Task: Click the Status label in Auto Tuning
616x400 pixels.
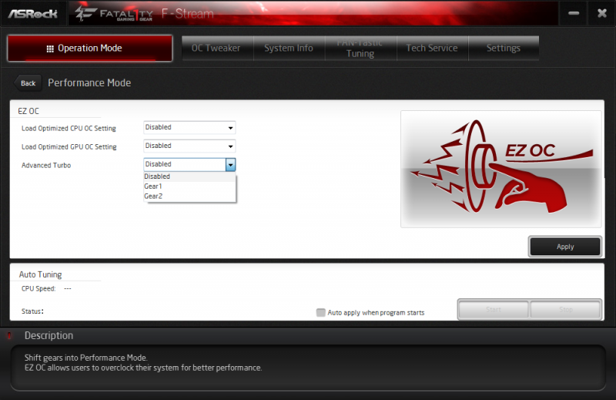Action: point(32,311)
